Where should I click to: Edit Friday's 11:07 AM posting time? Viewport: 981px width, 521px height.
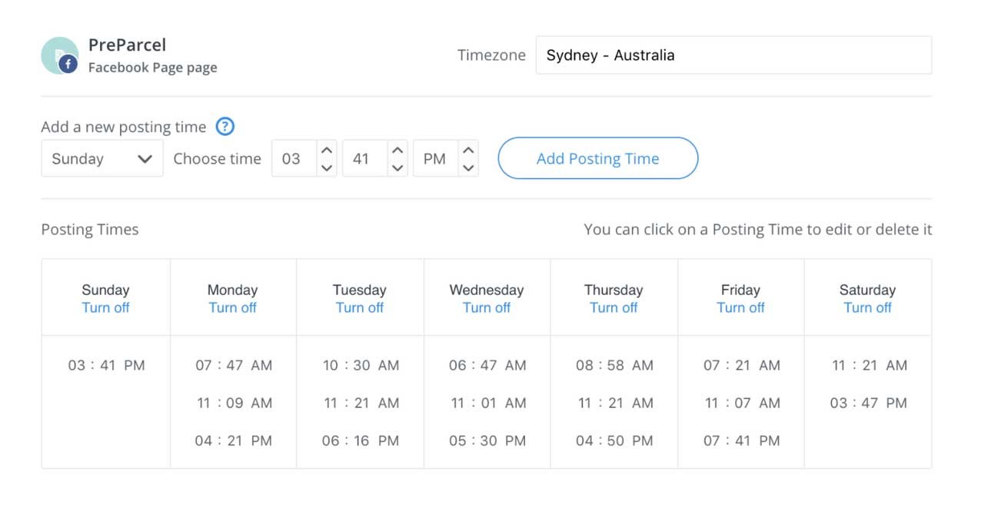tap(742, 403)
